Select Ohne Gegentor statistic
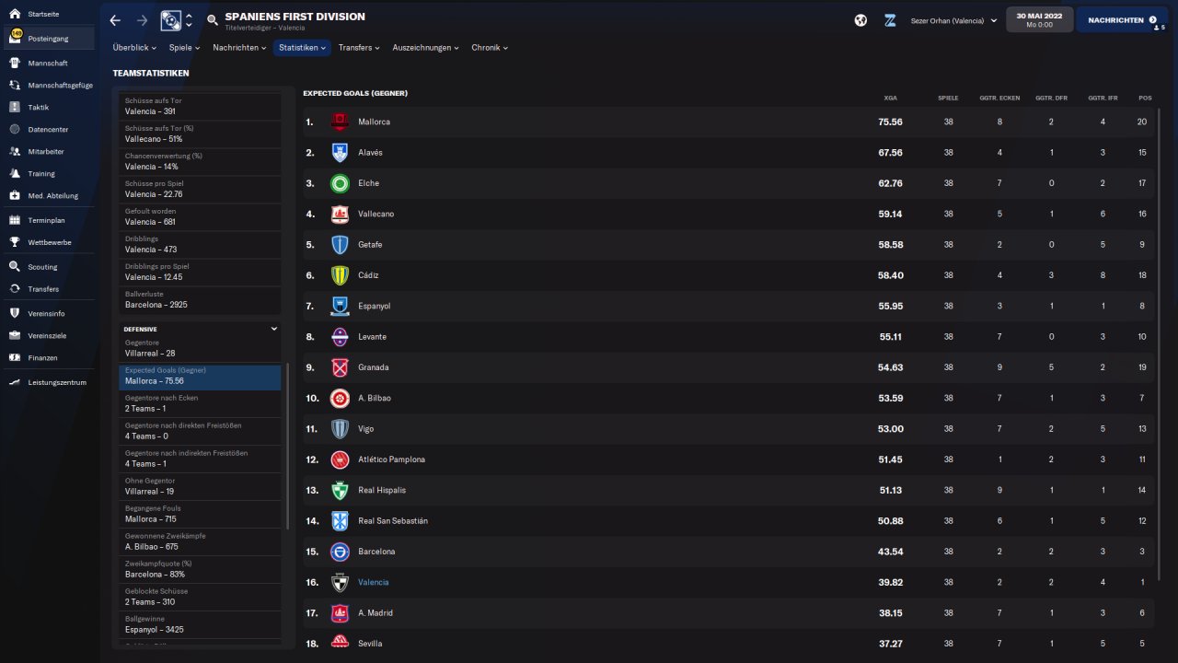Screen dimensions: 1178x663 coord(200,486)
